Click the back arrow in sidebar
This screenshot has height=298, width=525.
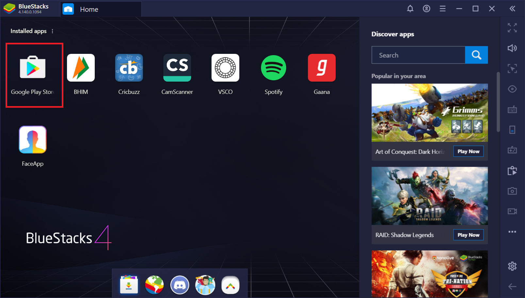pos(512,287)
